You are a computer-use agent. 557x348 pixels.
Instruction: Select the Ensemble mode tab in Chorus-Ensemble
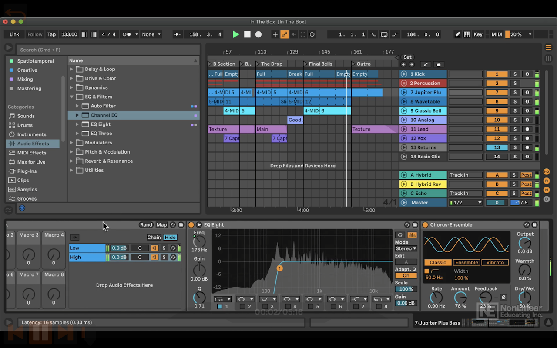(x=466, y=263)
